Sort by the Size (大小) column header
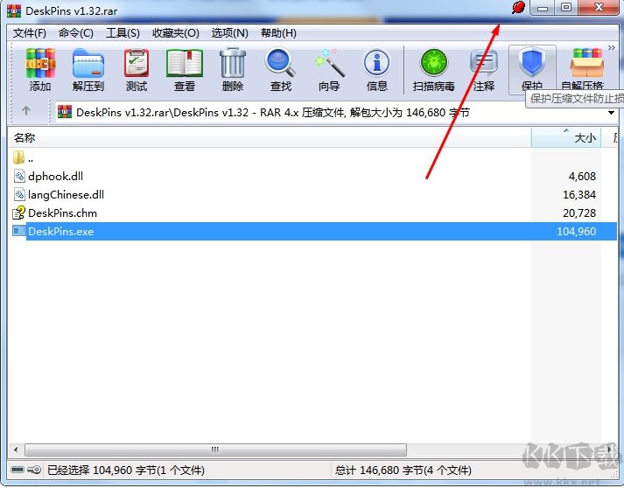Viewport: 624px width, 488px height. pyautogui.click(x=566, y=137)
